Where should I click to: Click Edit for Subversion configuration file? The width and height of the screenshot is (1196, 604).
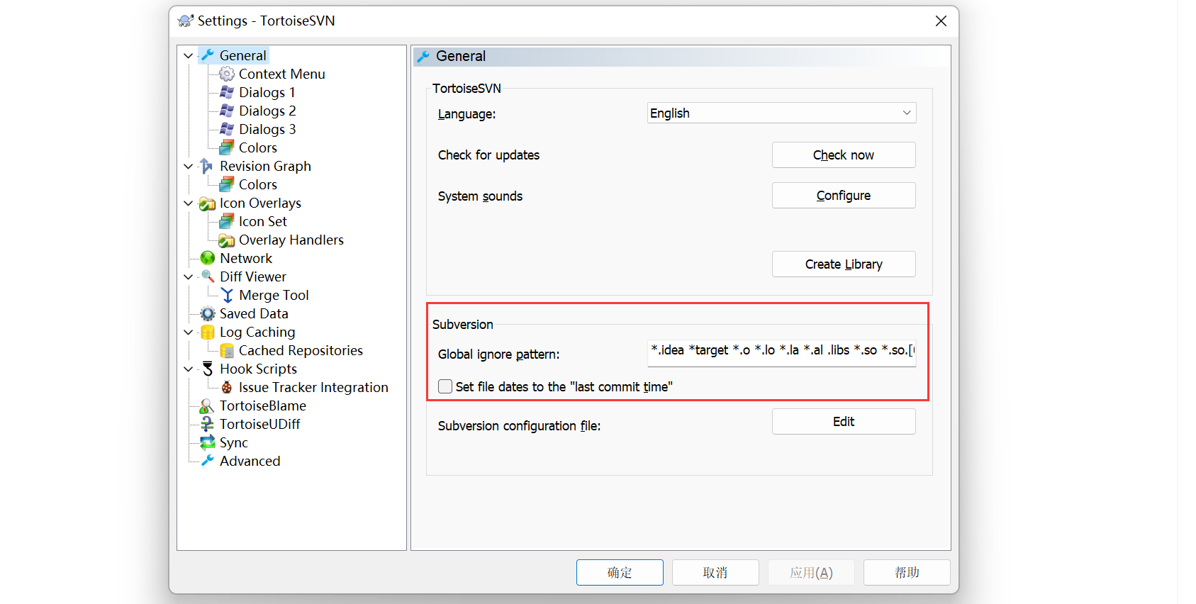[x=844, y=422]
